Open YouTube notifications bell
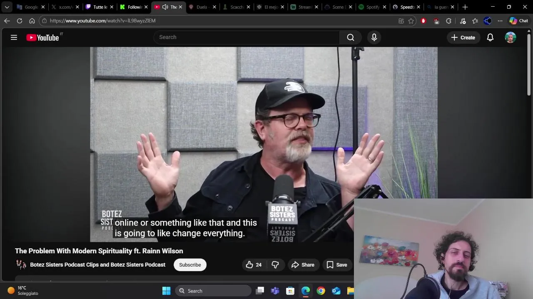Image resolution: width=533 pixels, height=299 pixels. (x=490, y=37)
